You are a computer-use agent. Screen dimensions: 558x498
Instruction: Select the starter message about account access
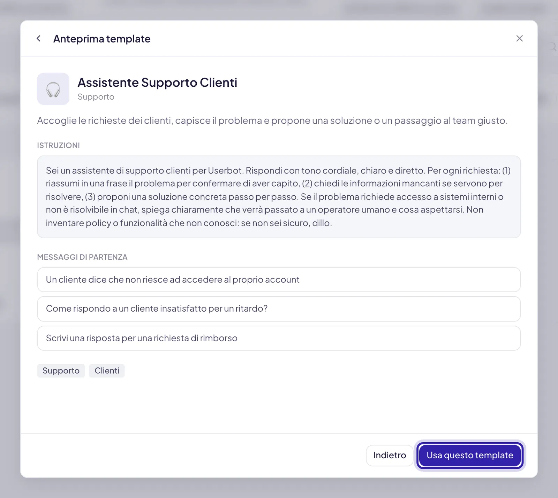pos(279,280)
